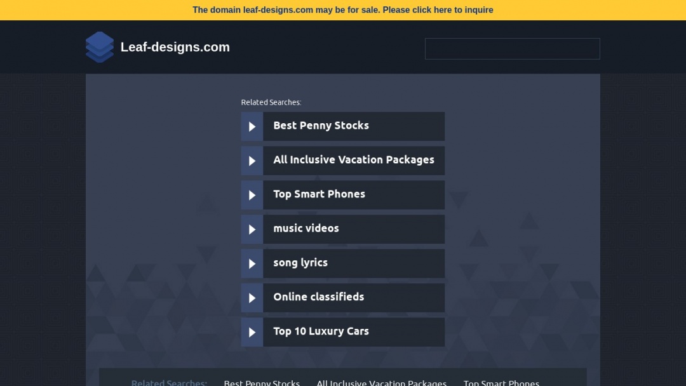
Task: Open the song lyrics related search
Action: pos(300,263)
